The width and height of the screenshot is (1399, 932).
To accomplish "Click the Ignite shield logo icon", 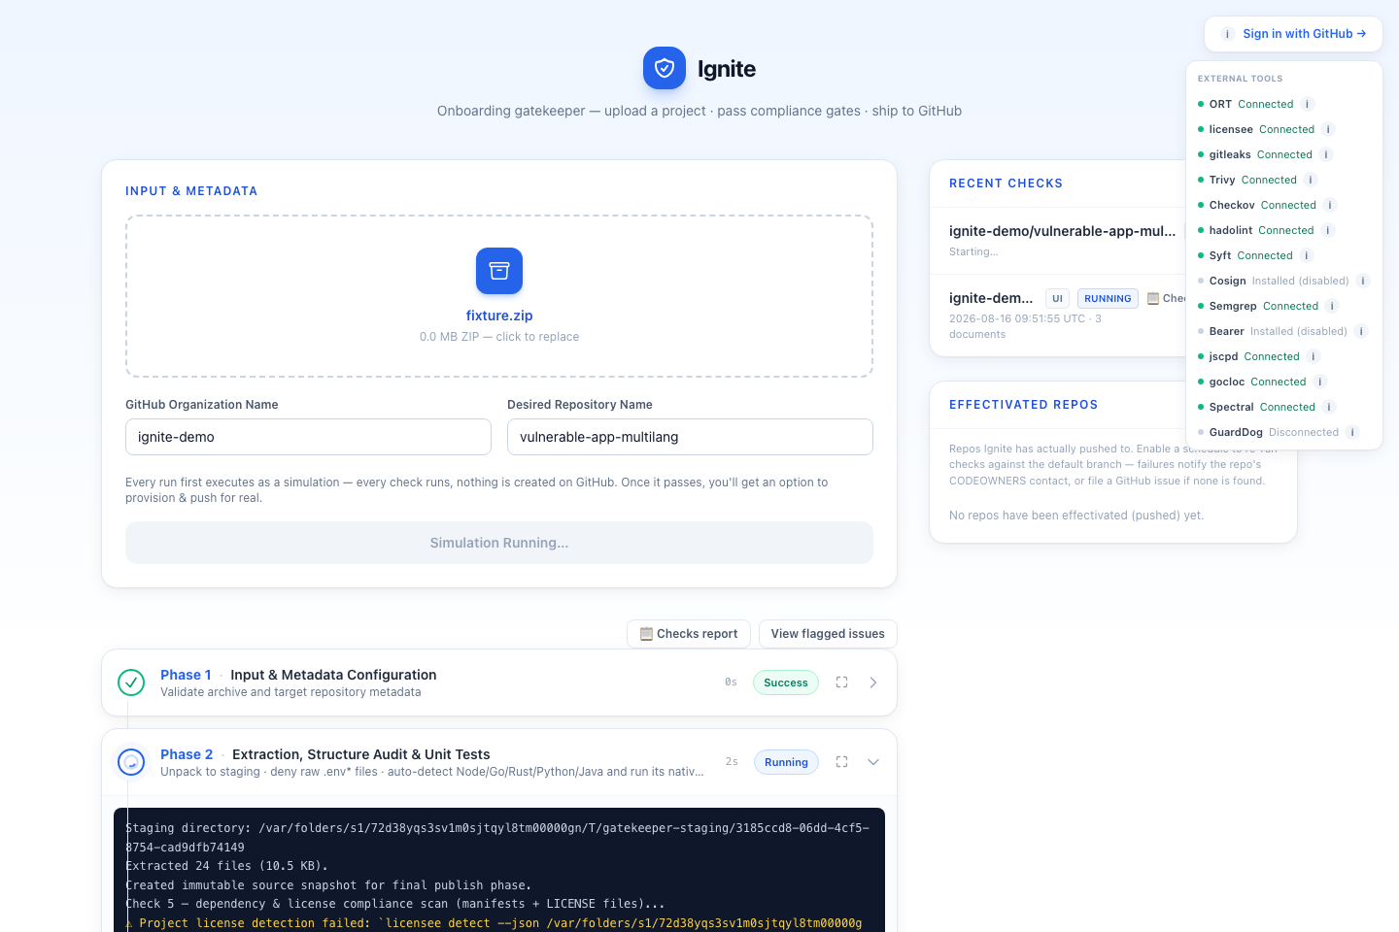I will pyautogui.click(x=665, y=68).
